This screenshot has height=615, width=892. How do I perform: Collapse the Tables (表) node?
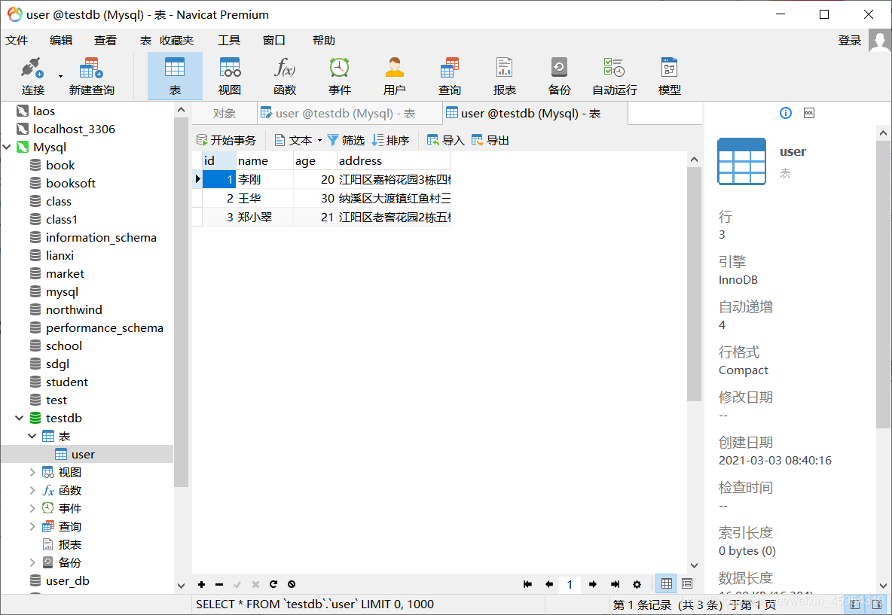[32, 437]
